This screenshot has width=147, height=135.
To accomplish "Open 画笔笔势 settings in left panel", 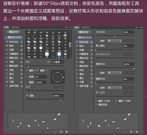I will coord(14,66).
